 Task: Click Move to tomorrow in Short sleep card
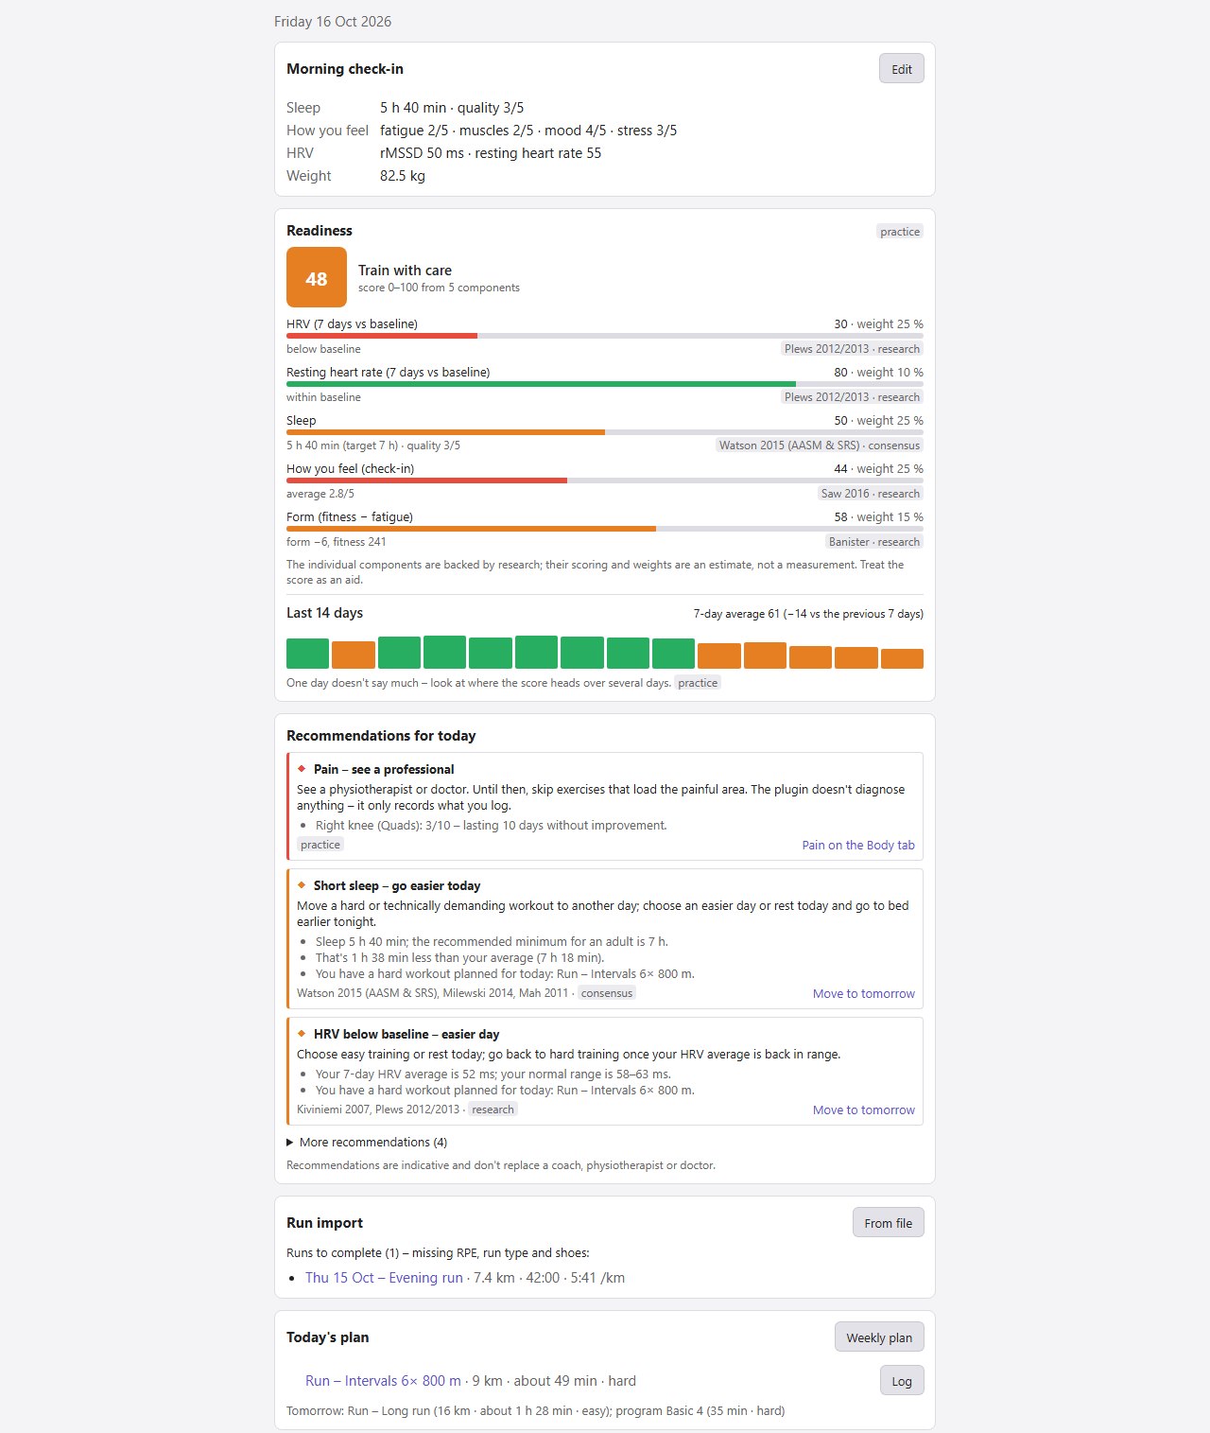pos(864,994)
